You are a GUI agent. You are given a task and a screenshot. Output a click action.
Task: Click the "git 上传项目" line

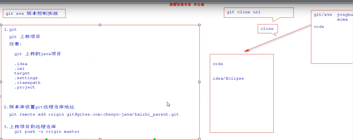(25, 37)
